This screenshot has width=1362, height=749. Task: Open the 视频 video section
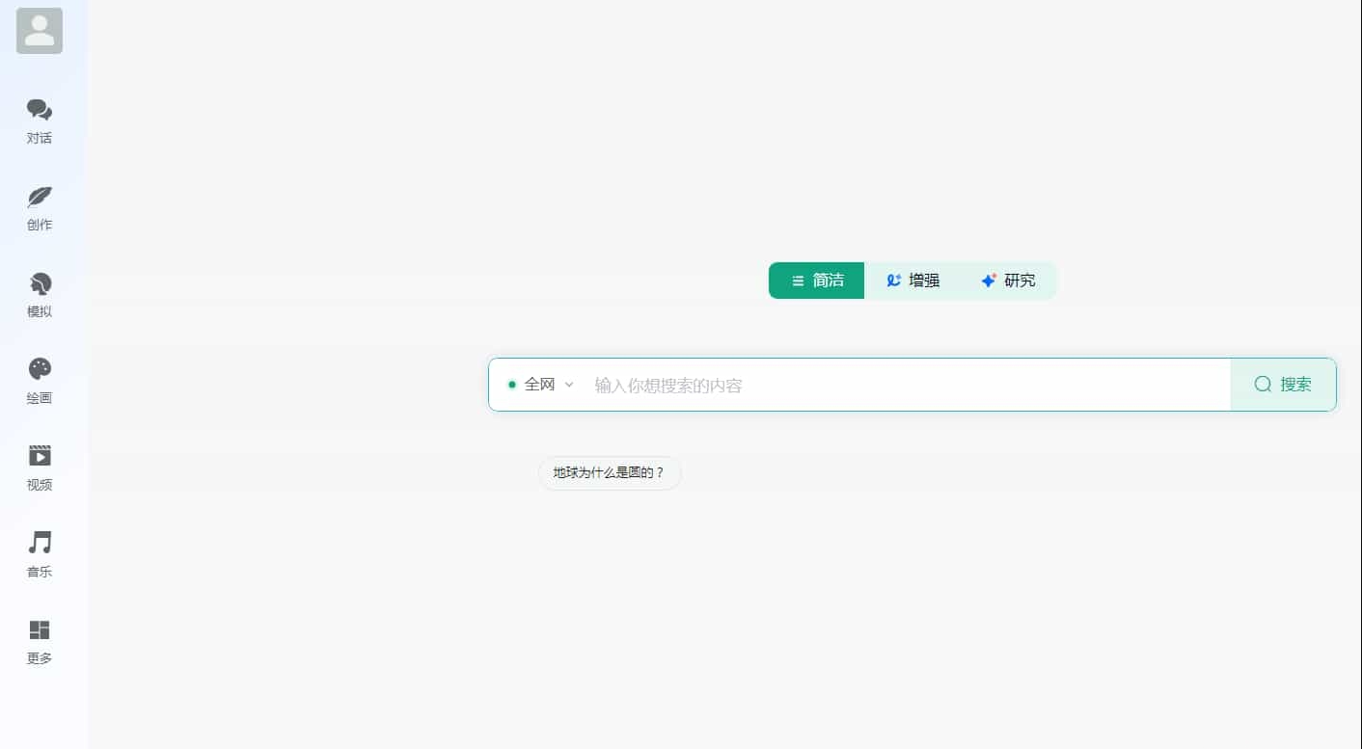tap(40, 468)
